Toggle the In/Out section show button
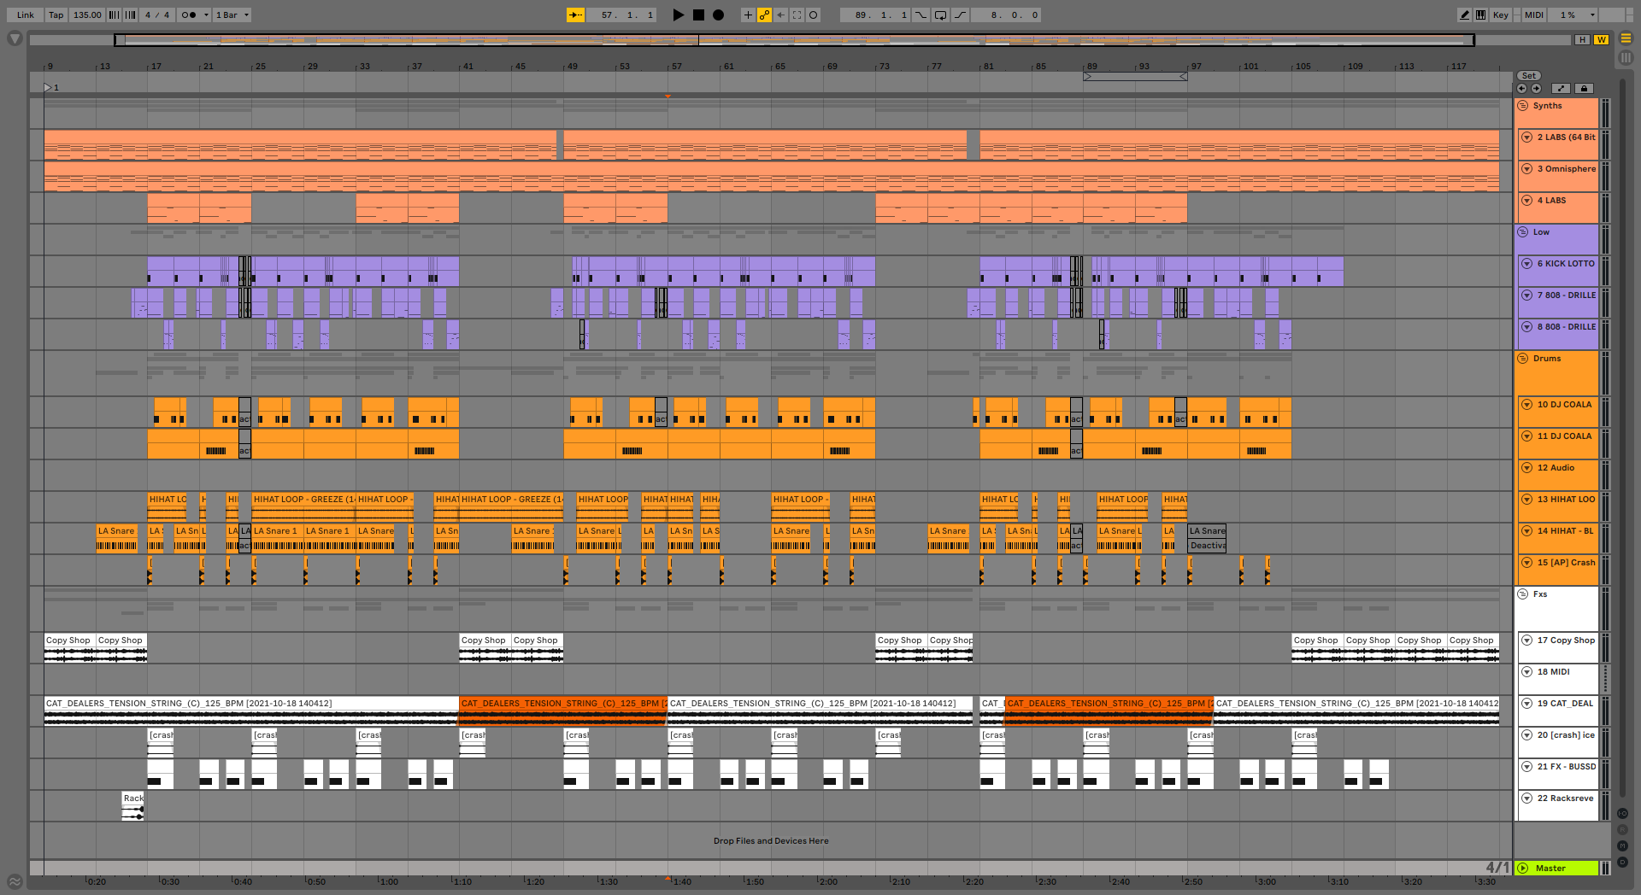Viewport: 1641px width, 895px height. 1622,813
